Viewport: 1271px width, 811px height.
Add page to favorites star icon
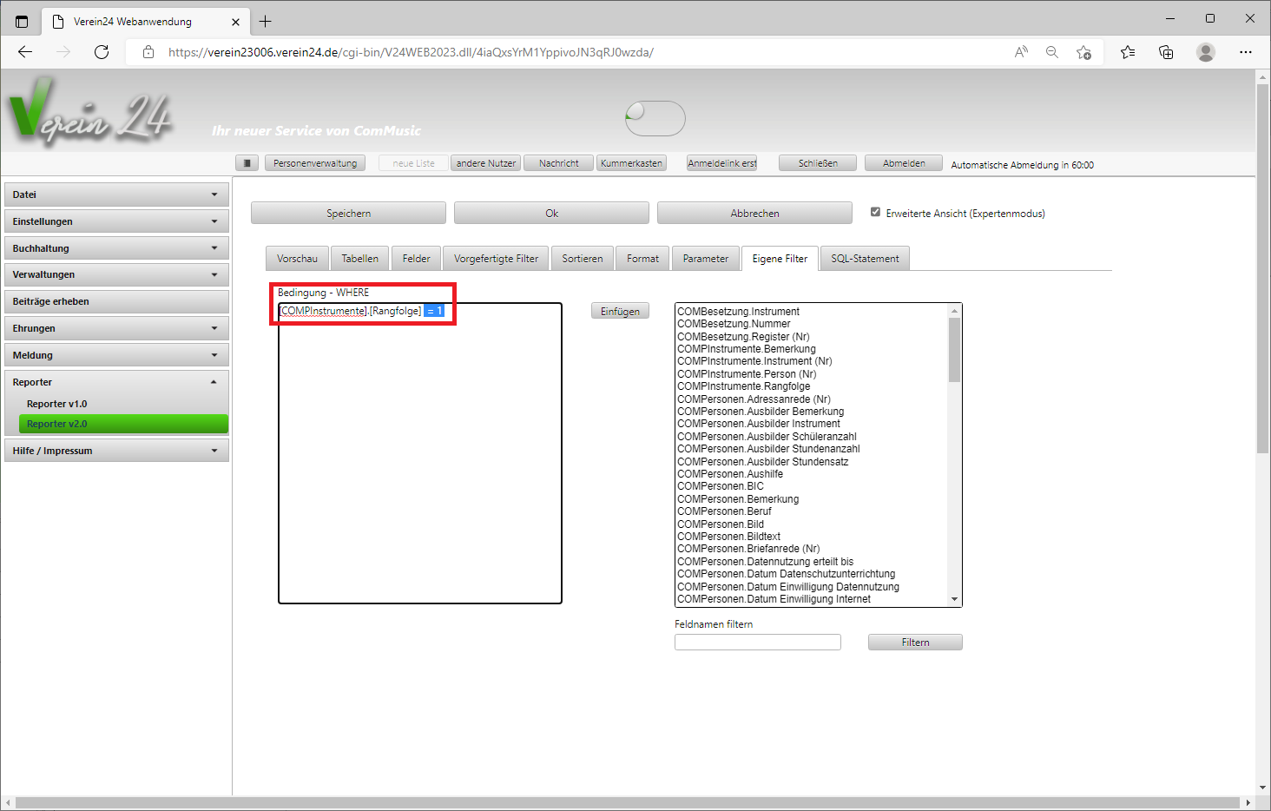1083,52
